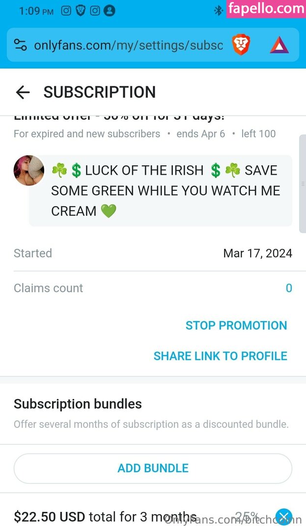The height and width of the screenshot is (530, 306).
Task: Click the ADD BUNDLE button
Action: click(x=153, y=468)
